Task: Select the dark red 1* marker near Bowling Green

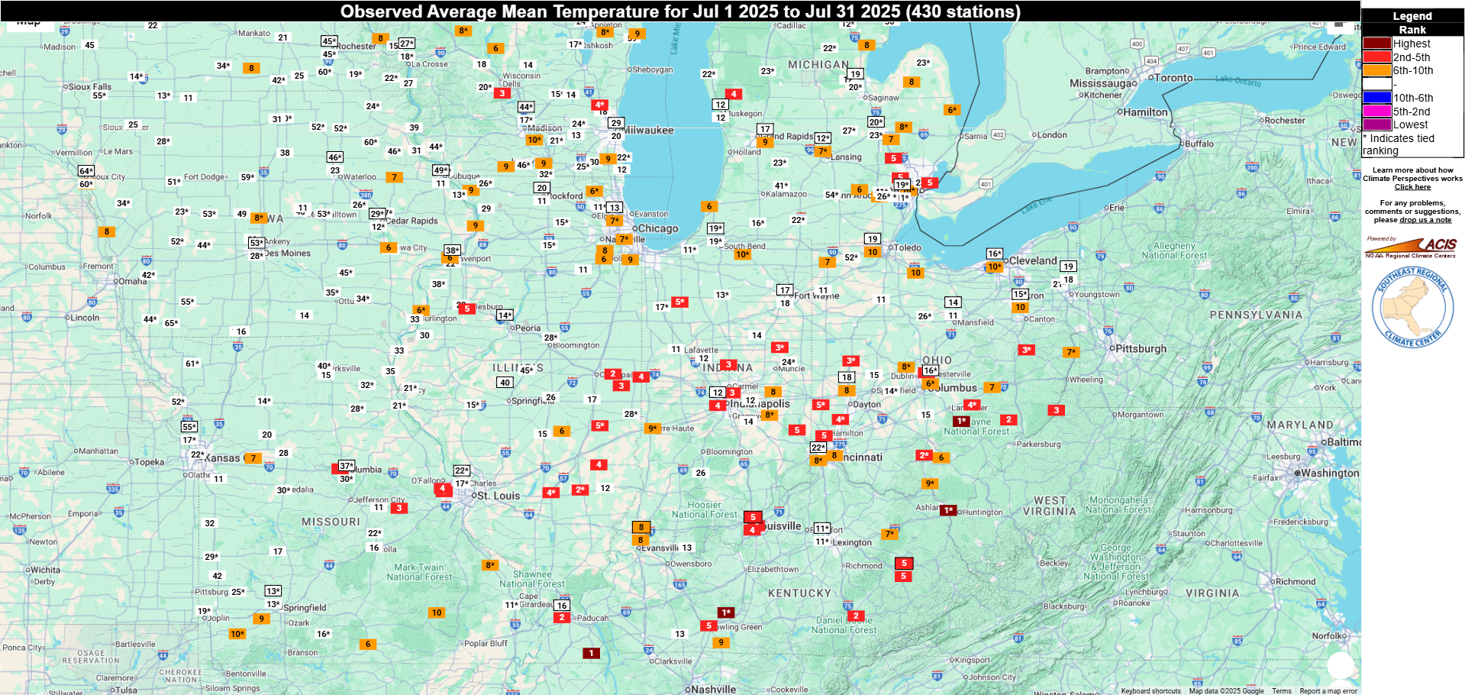Action: (726, 613)
